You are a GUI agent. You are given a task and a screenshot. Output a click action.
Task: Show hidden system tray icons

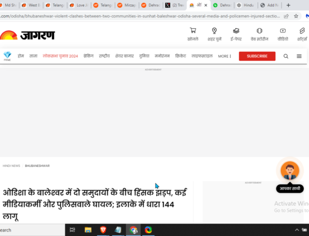point(297,230)
